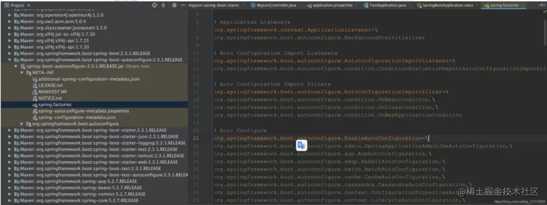Switch to SpringBootApplication.class tab
Screen dimensions: 547x205
[x=447, y=6]
